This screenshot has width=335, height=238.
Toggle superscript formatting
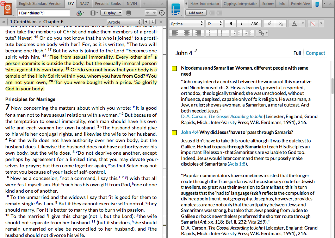(269, 24)
